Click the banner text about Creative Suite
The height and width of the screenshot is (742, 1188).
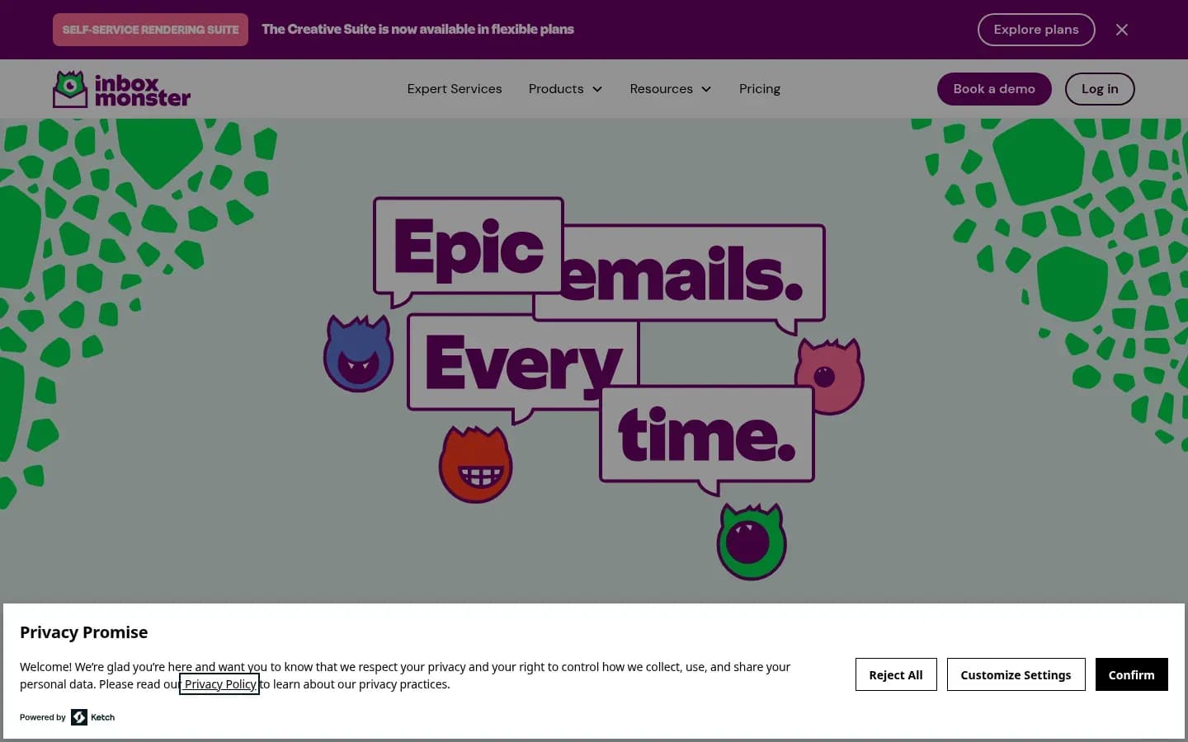[x=417, y=30]
